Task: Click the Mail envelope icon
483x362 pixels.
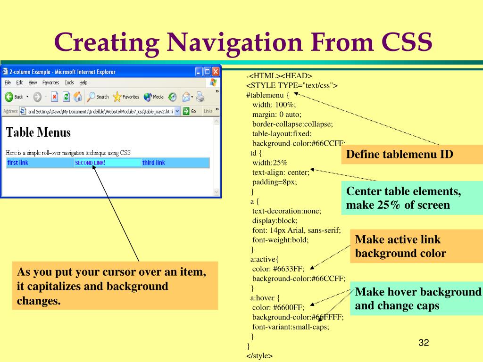Action: pyautogui.click(x=186, y=97)
